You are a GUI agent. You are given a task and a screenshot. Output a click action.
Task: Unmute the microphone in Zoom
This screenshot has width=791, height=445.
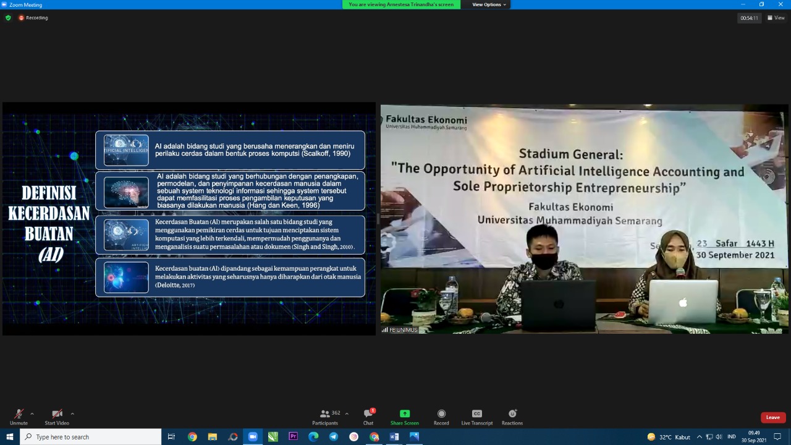pyautogui.click(x=19, y=417)
